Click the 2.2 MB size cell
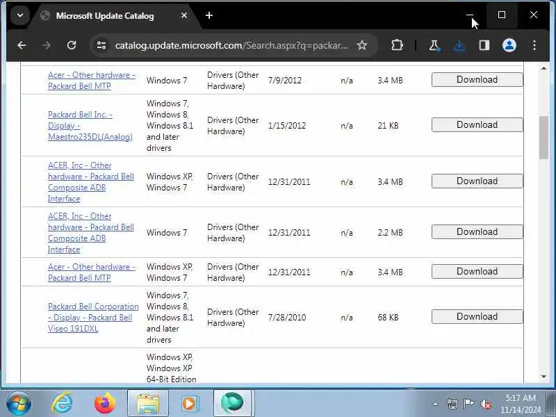 tap(390, 233)
